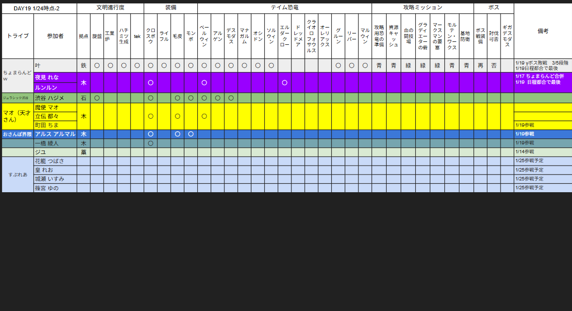
Task: Click the 'クロスボウ' column header
Action: (151, 36)
